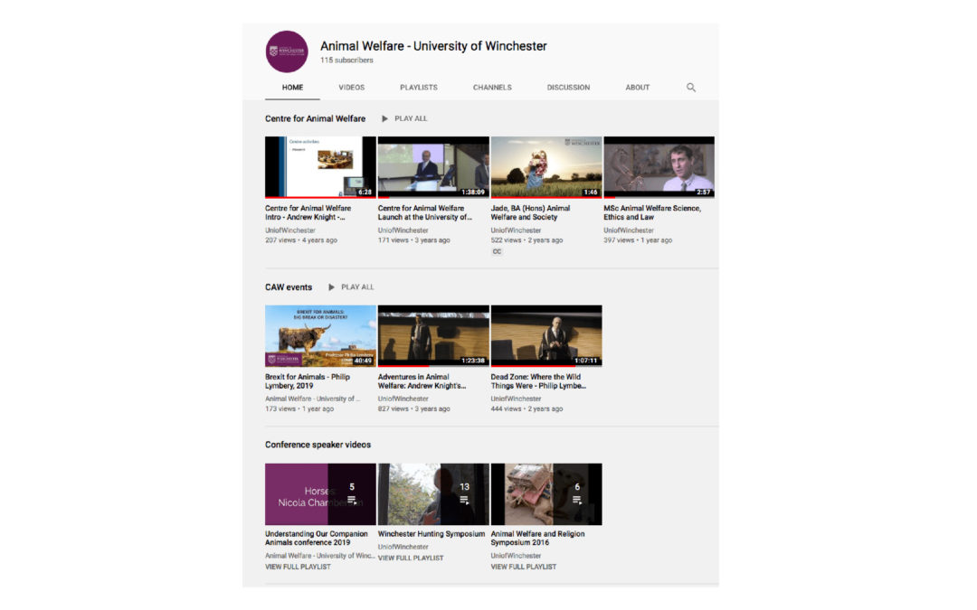Click title 'Jade, BA (Hons) Animal Welfare and Society'
Image resolution: width=977 pixels, height=610 pixels.
tap(530, 213)
